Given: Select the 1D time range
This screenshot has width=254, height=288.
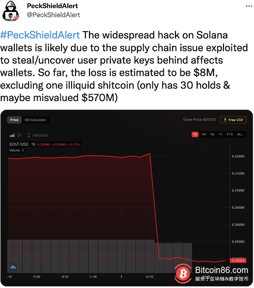Looking at the screenshot, I should 195,134.
